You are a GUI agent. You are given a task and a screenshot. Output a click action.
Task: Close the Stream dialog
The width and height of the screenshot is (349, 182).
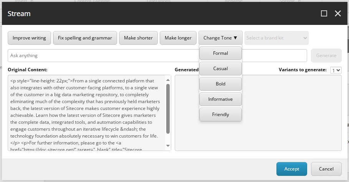[x=337, y=13]
